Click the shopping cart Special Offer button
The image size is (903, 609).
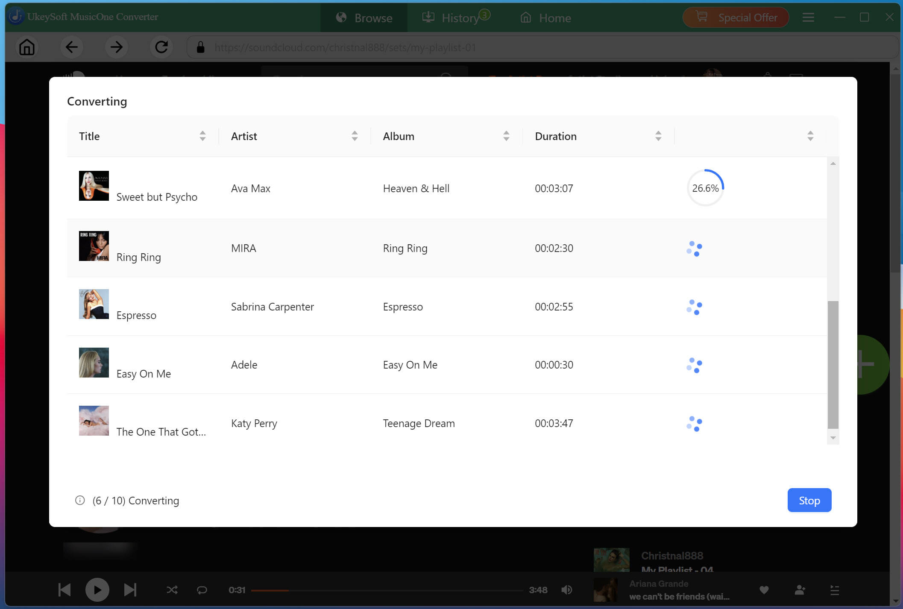736,18
